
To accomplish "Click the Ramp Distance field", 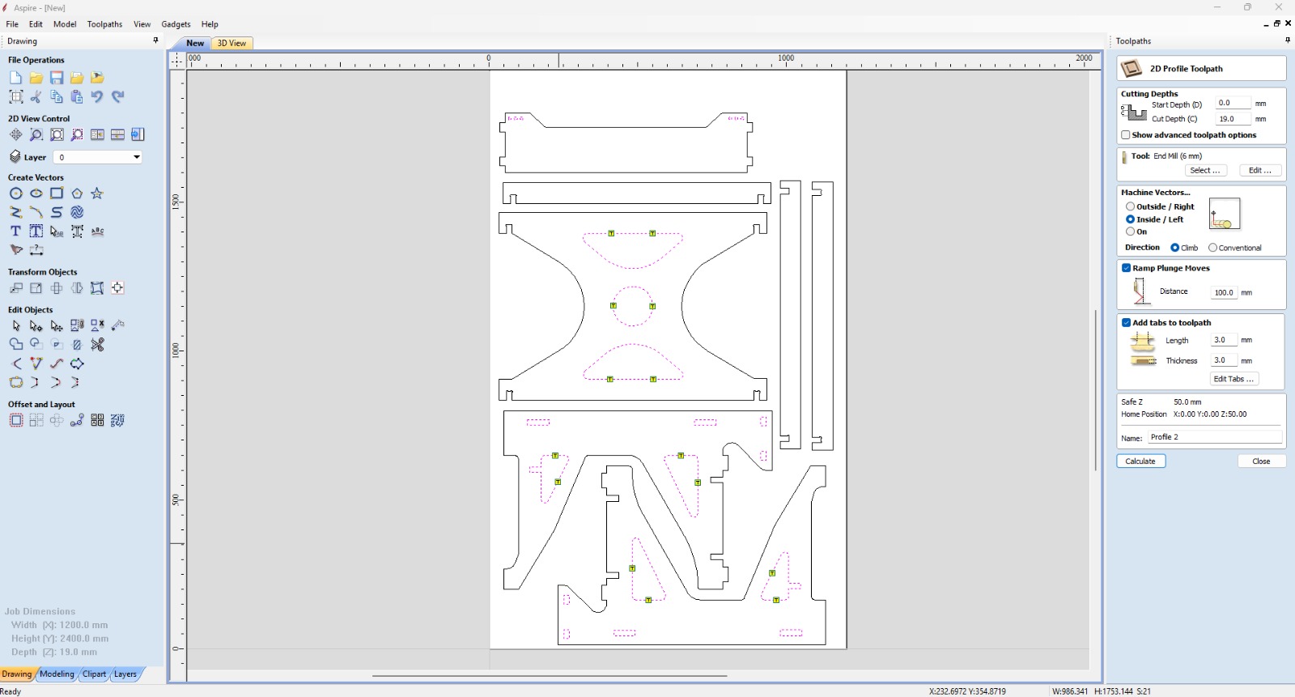I will click(x=1224, y=292).
